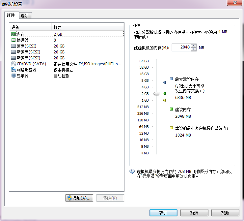Click the memory slider thumb at 2 GB
This screenshot has width=244, height=221.
coord(156,94)
